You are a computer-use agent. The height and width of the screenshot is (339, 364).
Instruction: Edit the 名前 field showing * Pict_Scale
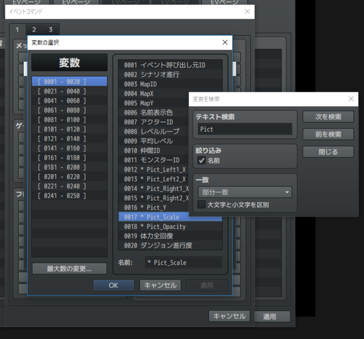pos(183,262)
